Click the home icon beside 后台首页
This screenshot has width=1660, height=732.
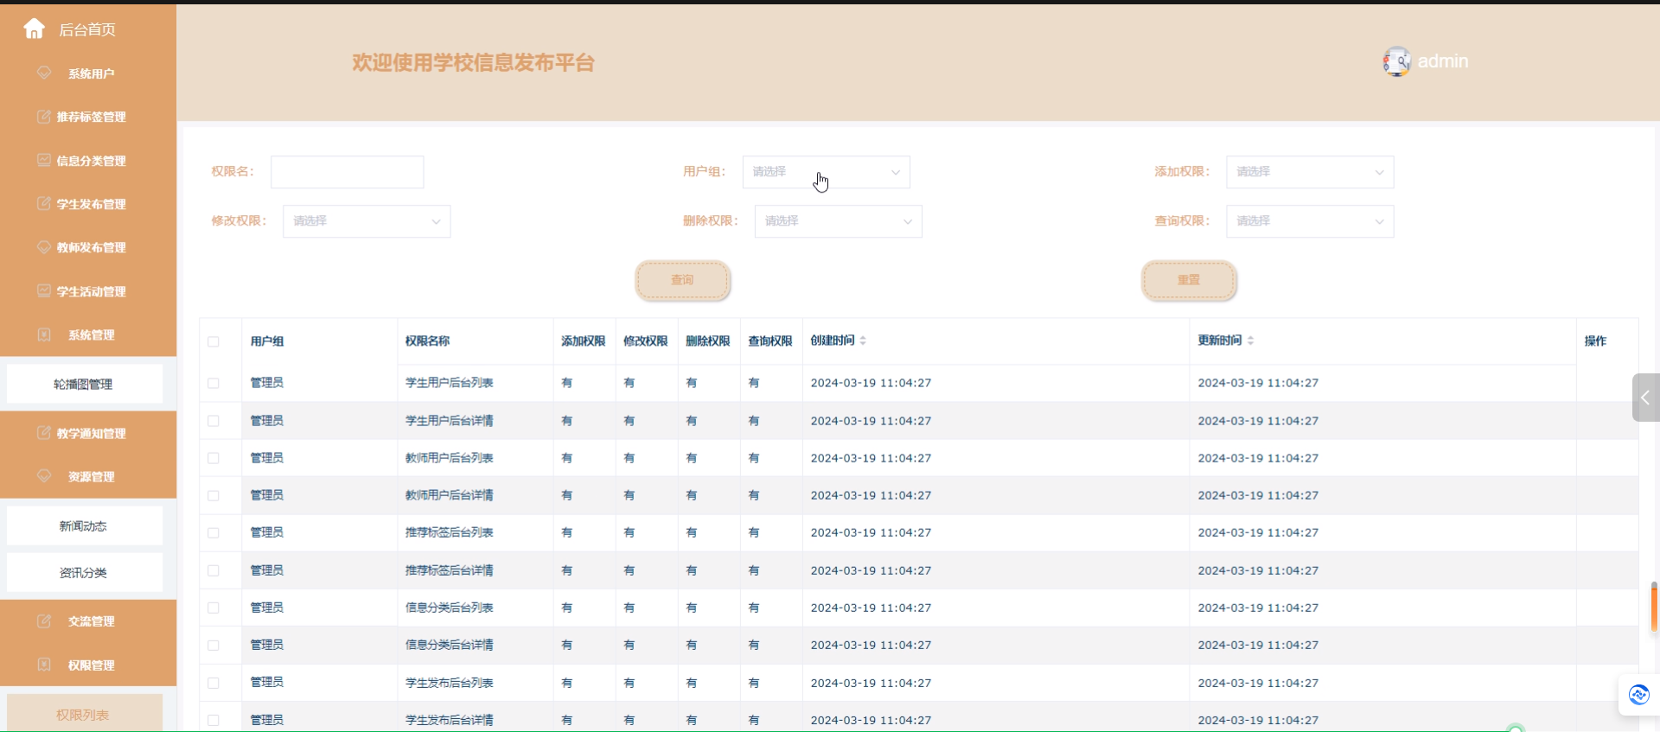(34, 29)
